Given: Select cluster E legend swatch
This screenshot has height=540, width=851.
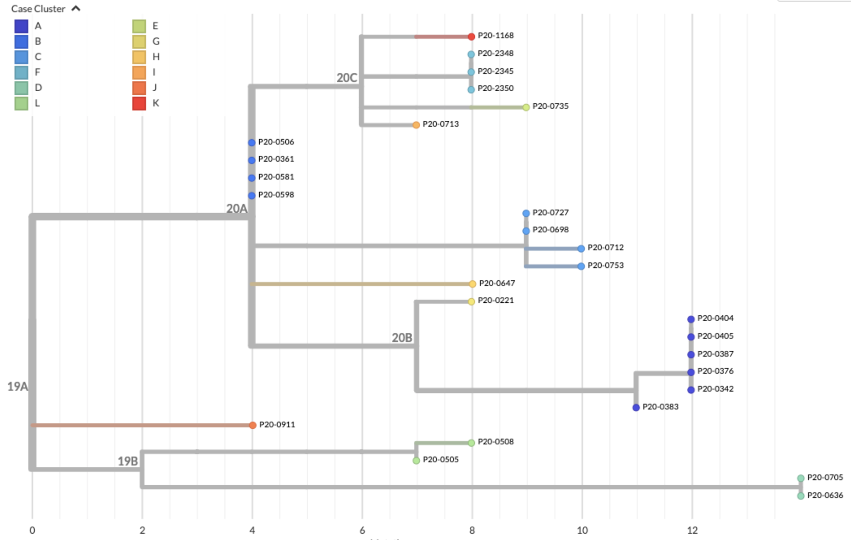Looking at the screenshot, I should 139,26.
